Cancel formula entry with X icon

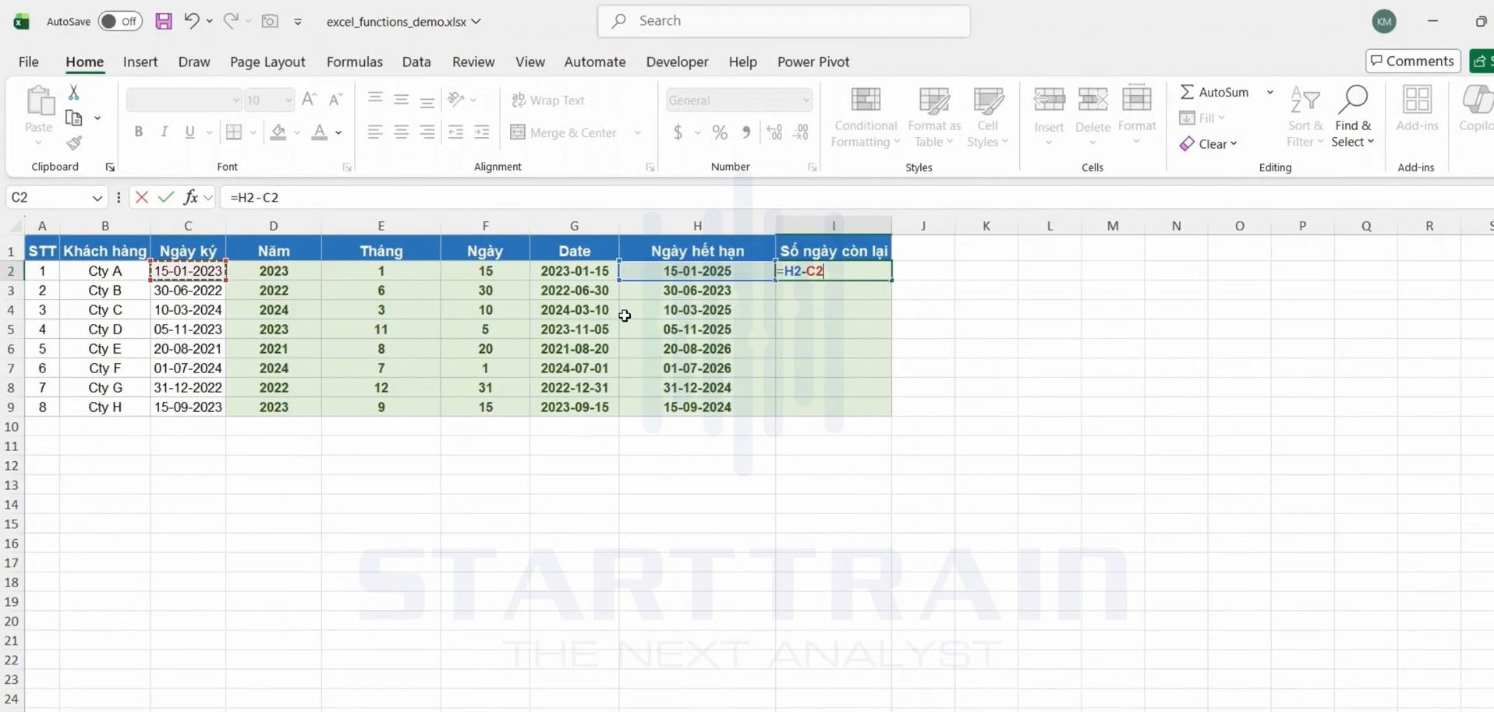pos(141,197)
